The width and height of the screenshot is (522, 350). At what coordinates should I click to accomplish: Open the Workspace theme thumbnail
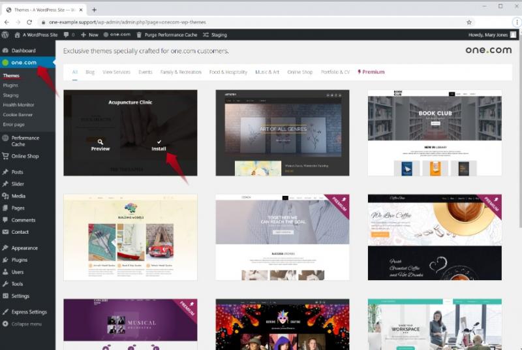coord(435,324)
